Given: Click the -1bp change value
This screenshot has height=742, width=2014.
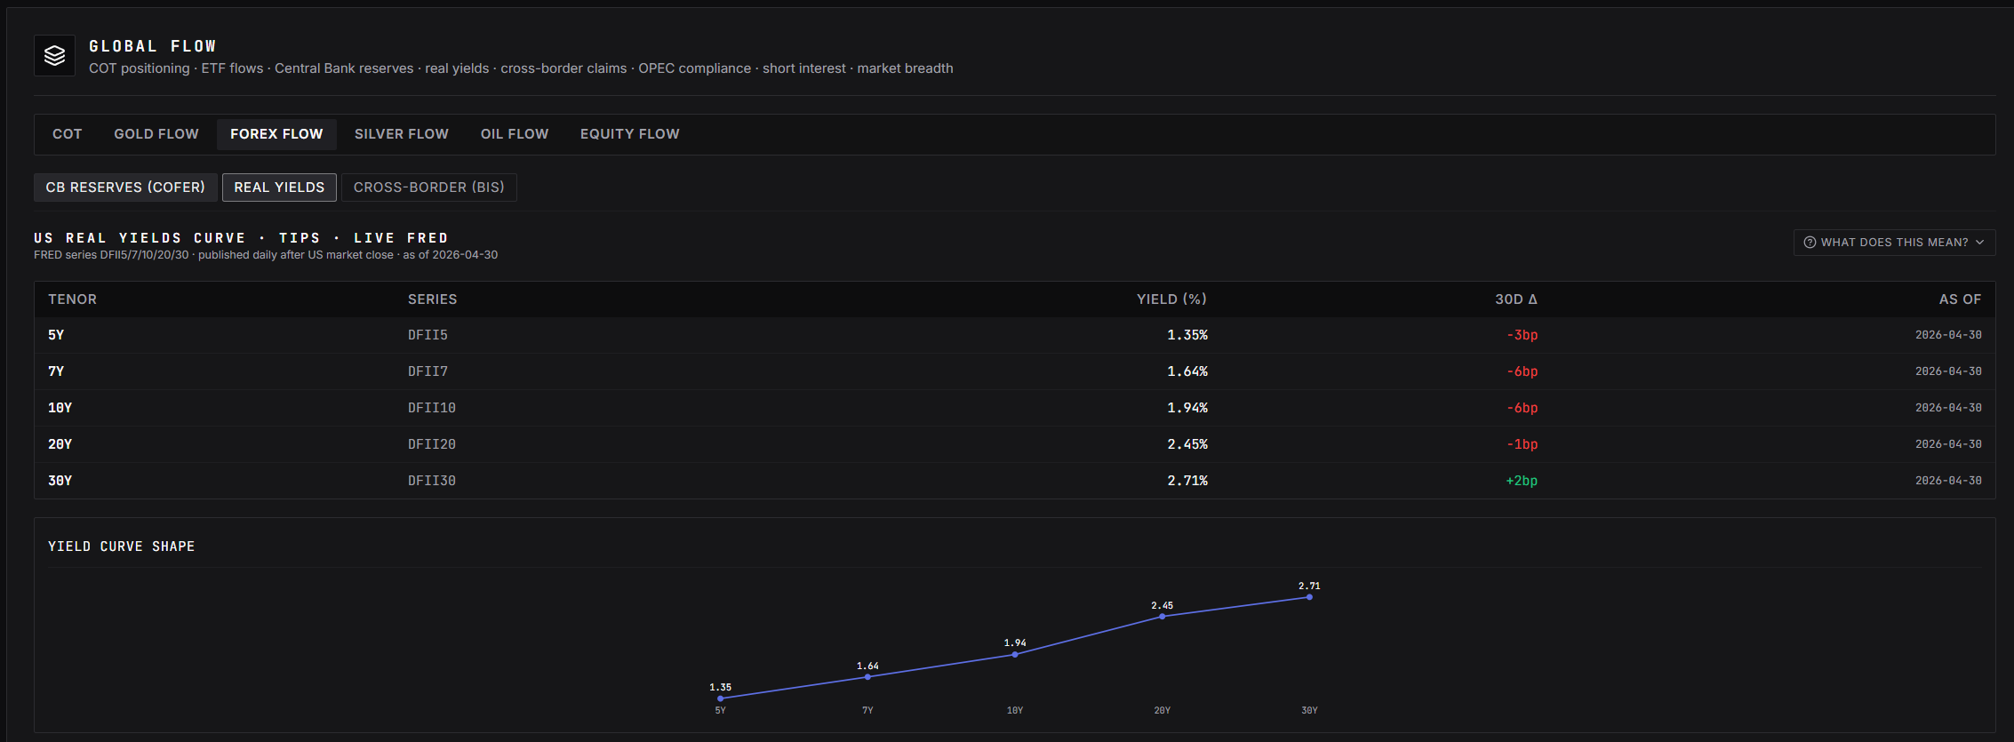Looking at the screenshot, I should (x=1522, y=444).
